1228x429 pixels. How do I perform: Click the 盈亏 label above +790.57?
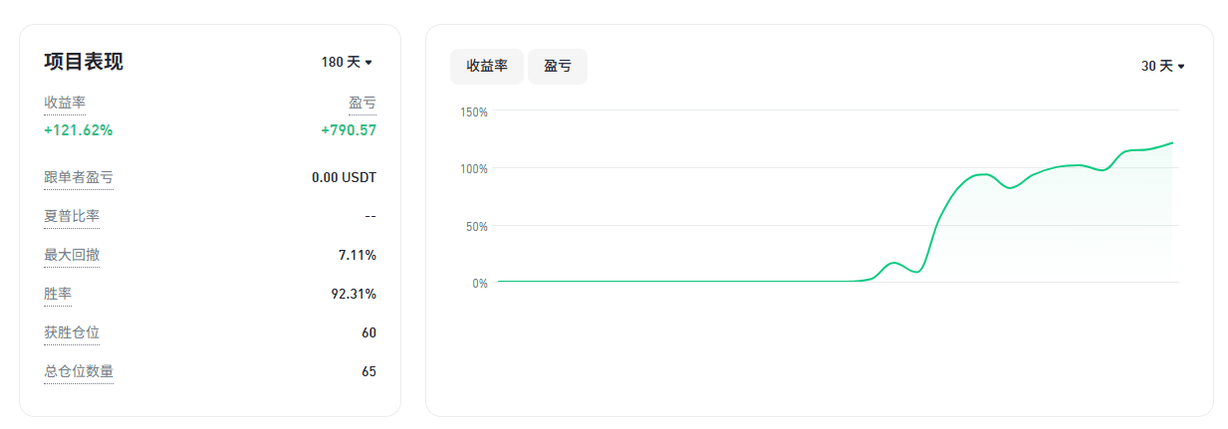(363, 103)
